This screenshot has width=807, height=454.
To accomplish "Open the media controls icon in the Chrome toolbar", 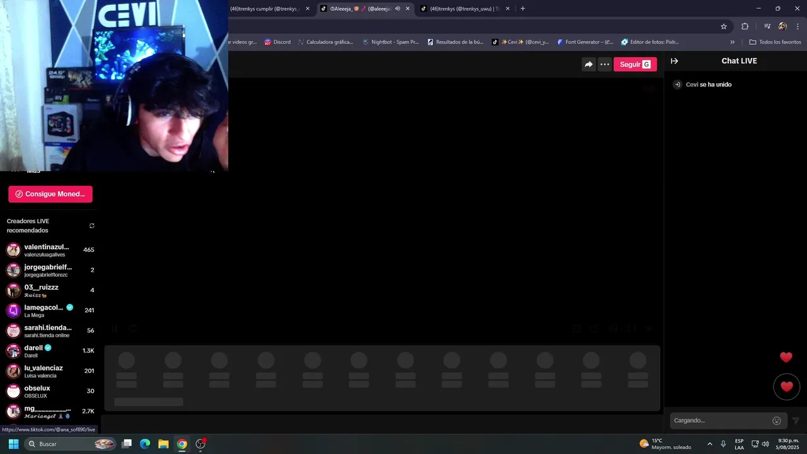I will pyautogui.click(x=767, y=26).
